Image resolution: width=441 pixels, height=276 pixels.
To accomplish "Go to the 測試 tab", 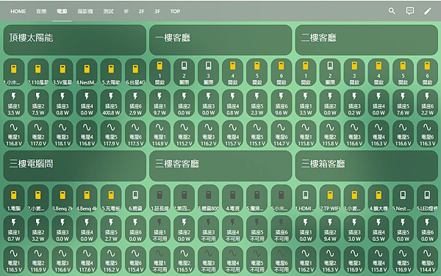I will click(108, 12).
